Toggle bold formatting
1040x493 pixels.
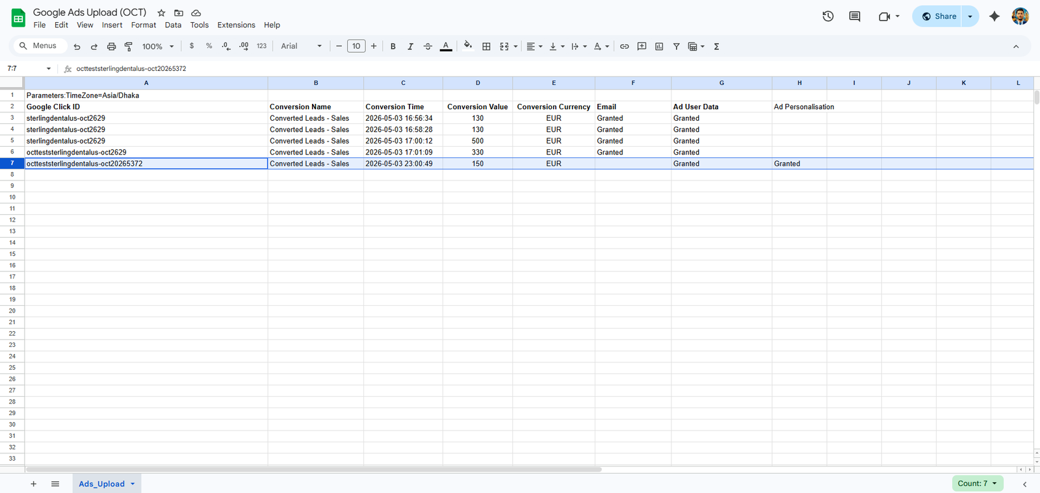tap(393, 46)
